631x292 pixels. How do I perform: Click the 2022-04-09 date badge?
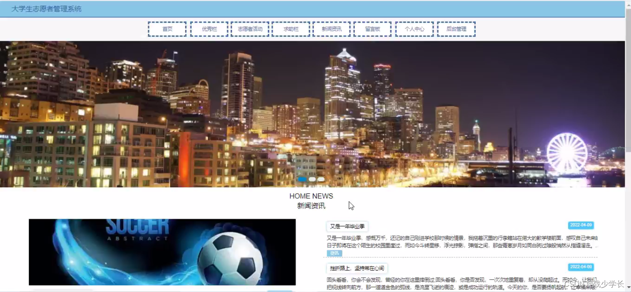pyautogui.click(x=581, y=224)
